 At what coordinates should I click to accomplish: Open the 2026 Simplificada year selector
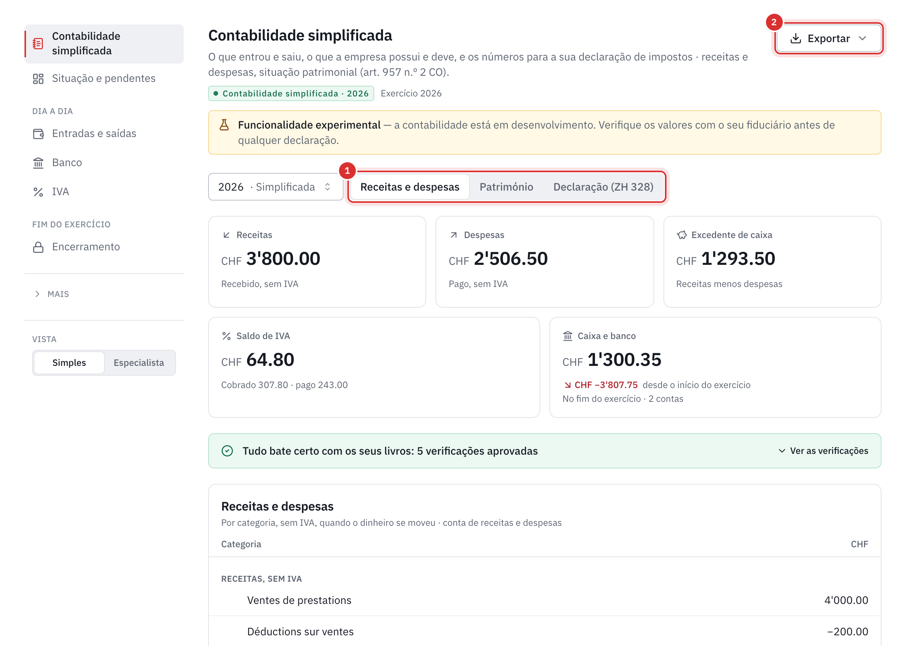(x=275, y=187)
